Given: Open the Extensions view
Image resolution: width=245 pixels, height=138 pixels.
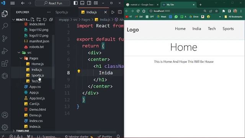Looking at the screenshot, I should coord(5,63).
